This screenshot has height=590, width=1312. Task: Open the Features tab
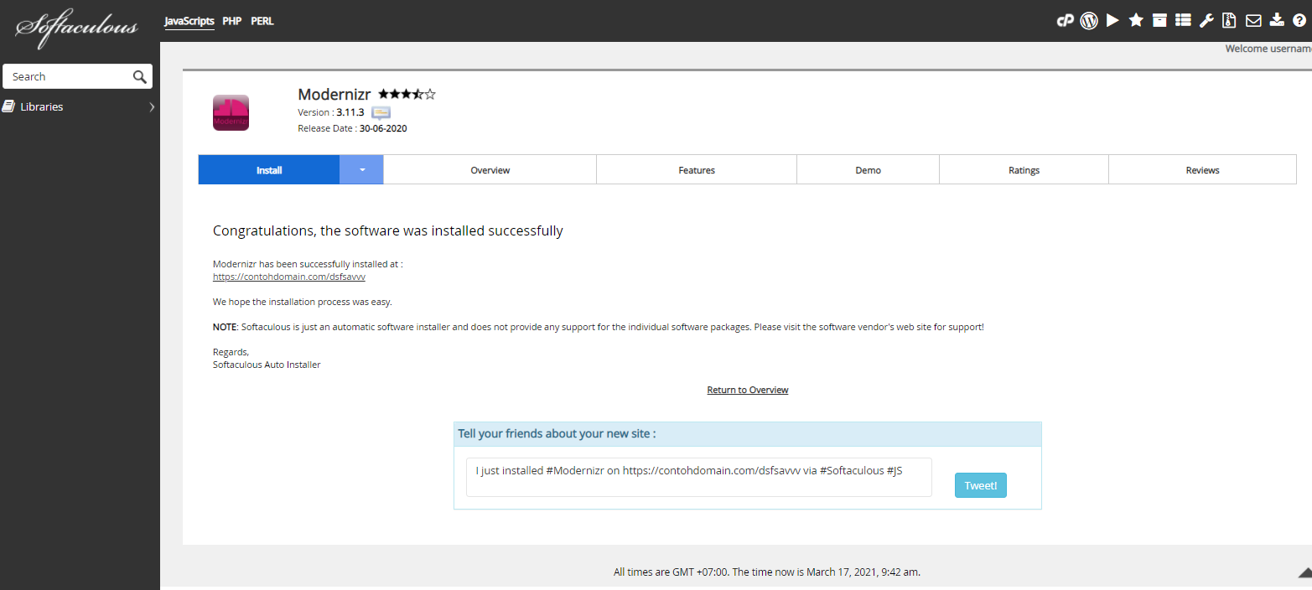pos(697,170)
